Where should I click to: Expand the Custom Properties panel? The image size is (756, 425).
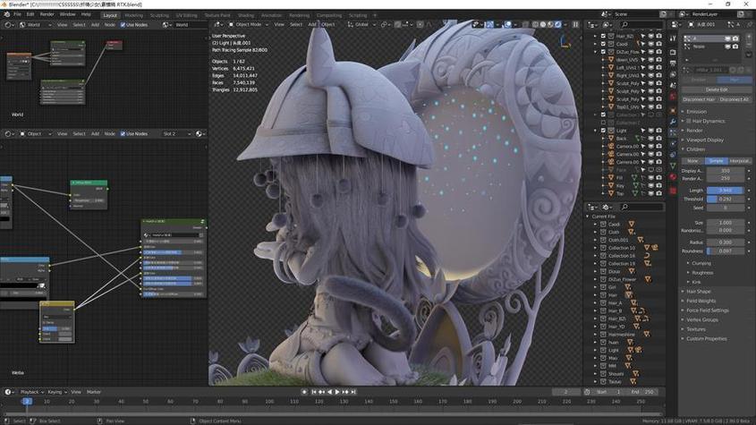click(706, 339)
